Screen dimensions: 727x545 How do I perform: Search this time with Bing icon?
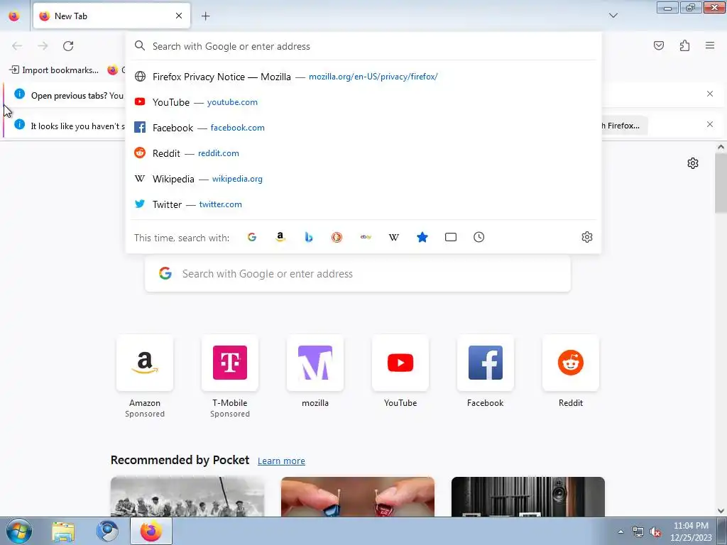point(309,237)
